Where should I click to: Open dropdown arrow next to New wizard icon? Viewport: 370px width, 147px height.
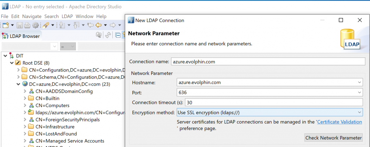pyautogui.click(x=12, y=25)
